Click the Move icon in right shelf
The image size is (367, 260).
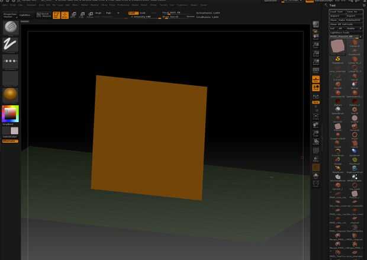point(316,125)
